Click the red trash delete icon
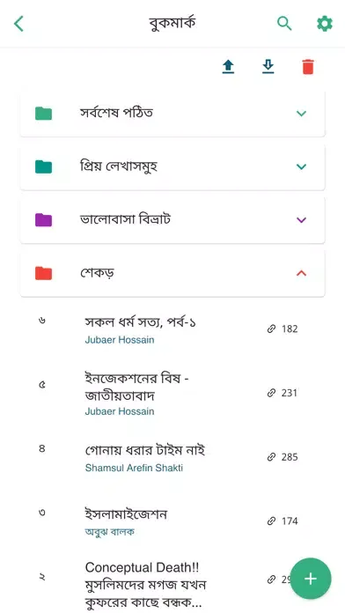 (x=308, y=67)
